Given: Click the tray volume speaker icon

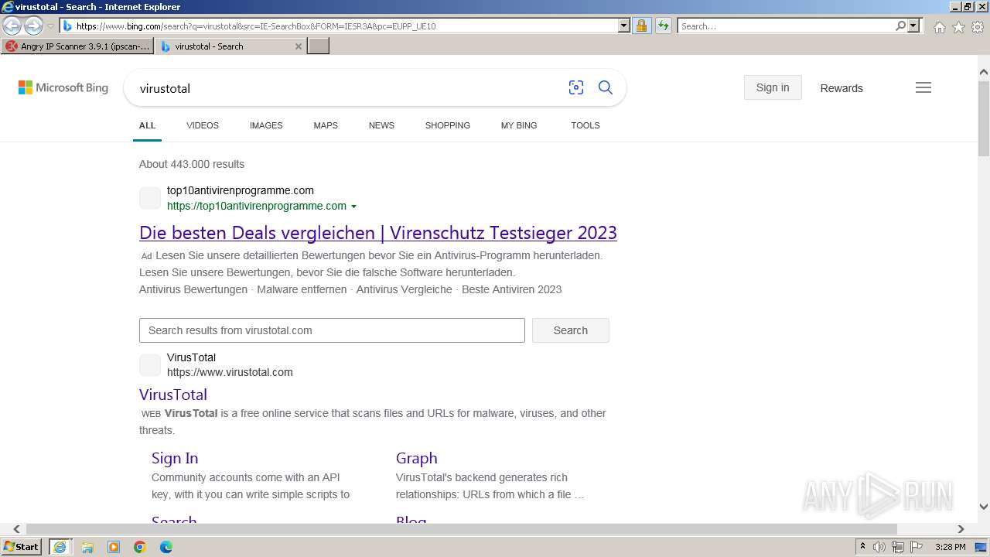Looking at the screenshot, I should [x=879, y=547].
